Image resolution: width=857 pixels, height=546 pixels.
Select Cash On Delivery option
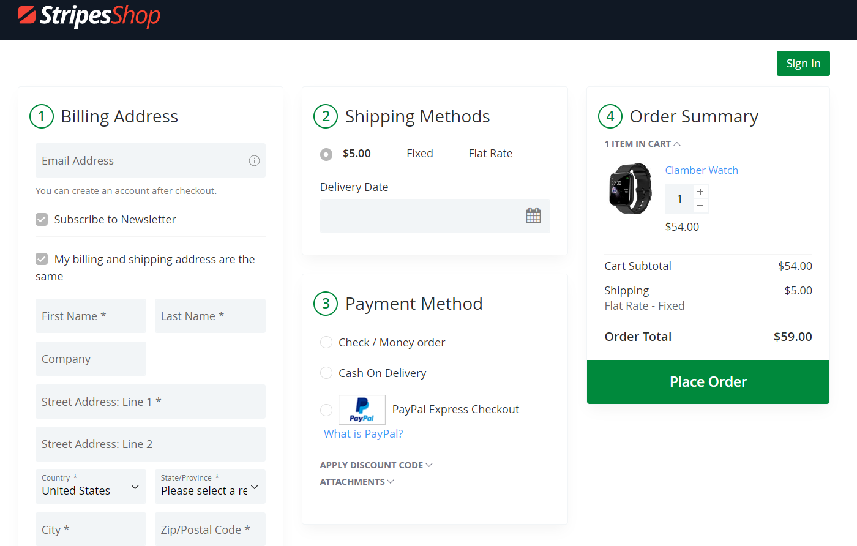pyautogui.click(x=326, y=373)
